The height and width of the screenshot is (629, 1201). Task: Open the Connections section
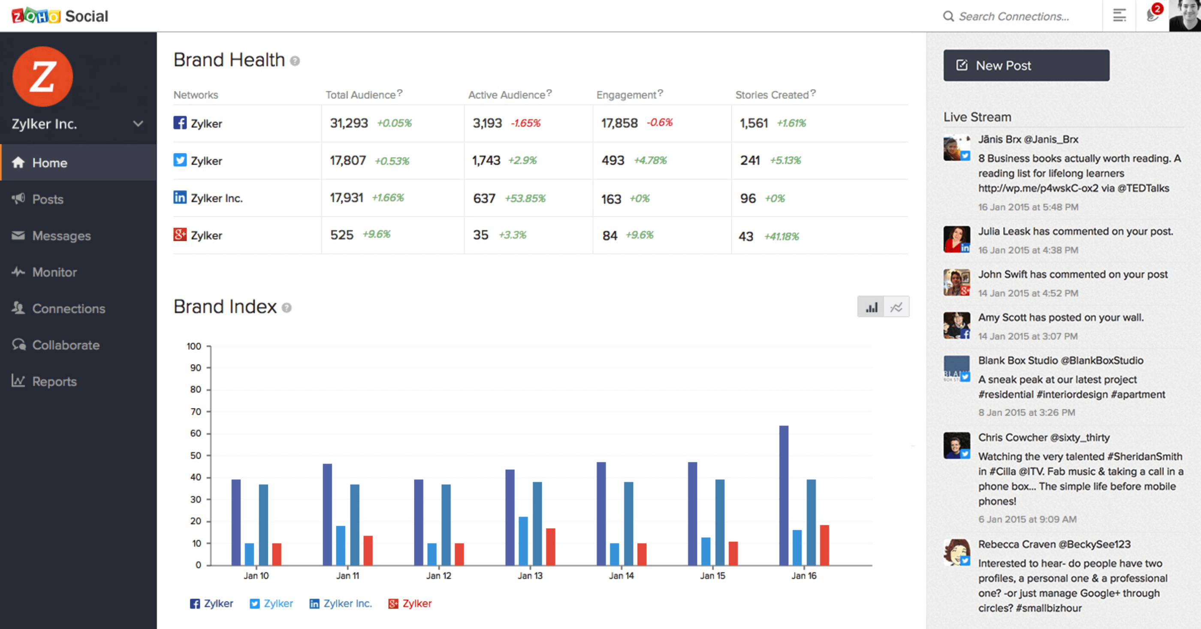[68, 308]
